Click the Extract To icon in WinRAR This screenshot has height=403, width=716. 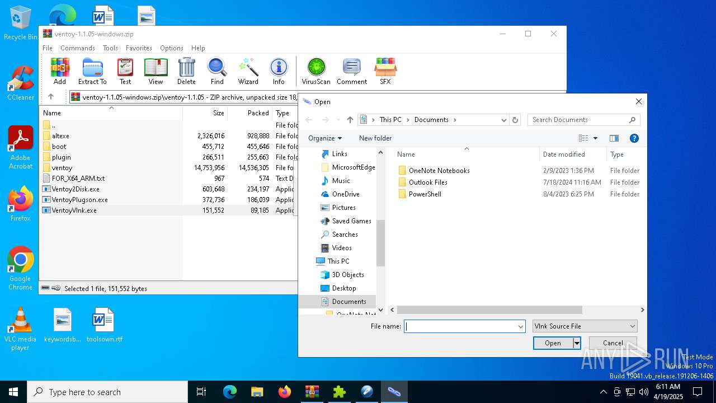(x=92, y=71)
